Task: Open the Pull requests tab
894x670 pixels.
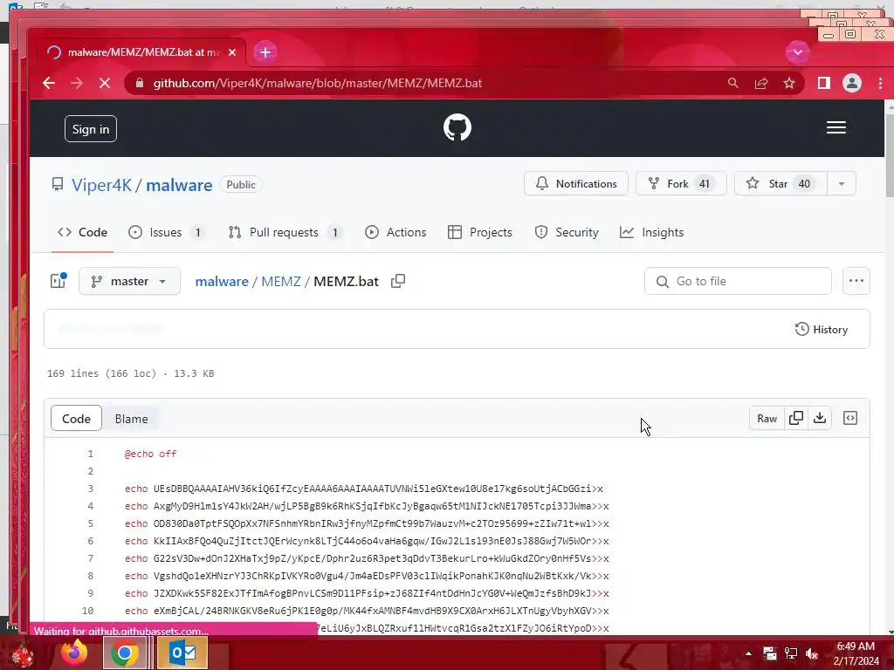Action: (285, 232)
